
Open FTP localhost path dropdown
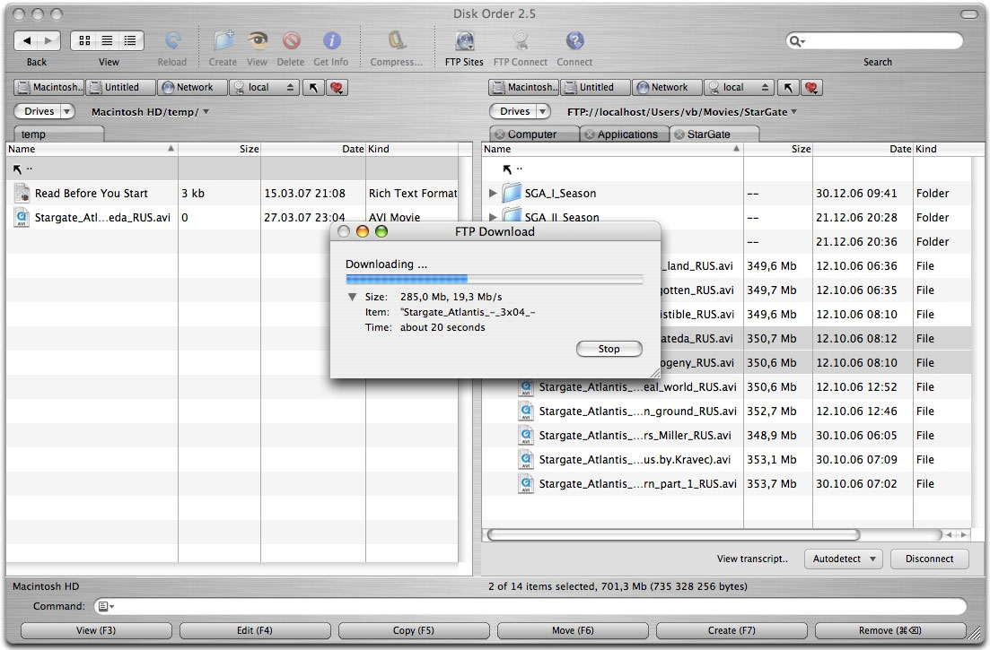[x=682, y=112]
